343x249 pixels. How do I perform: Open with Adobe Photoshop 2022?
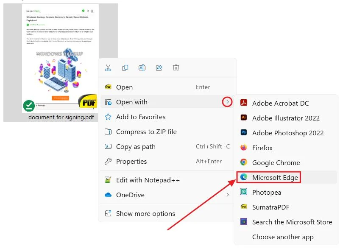287,133
